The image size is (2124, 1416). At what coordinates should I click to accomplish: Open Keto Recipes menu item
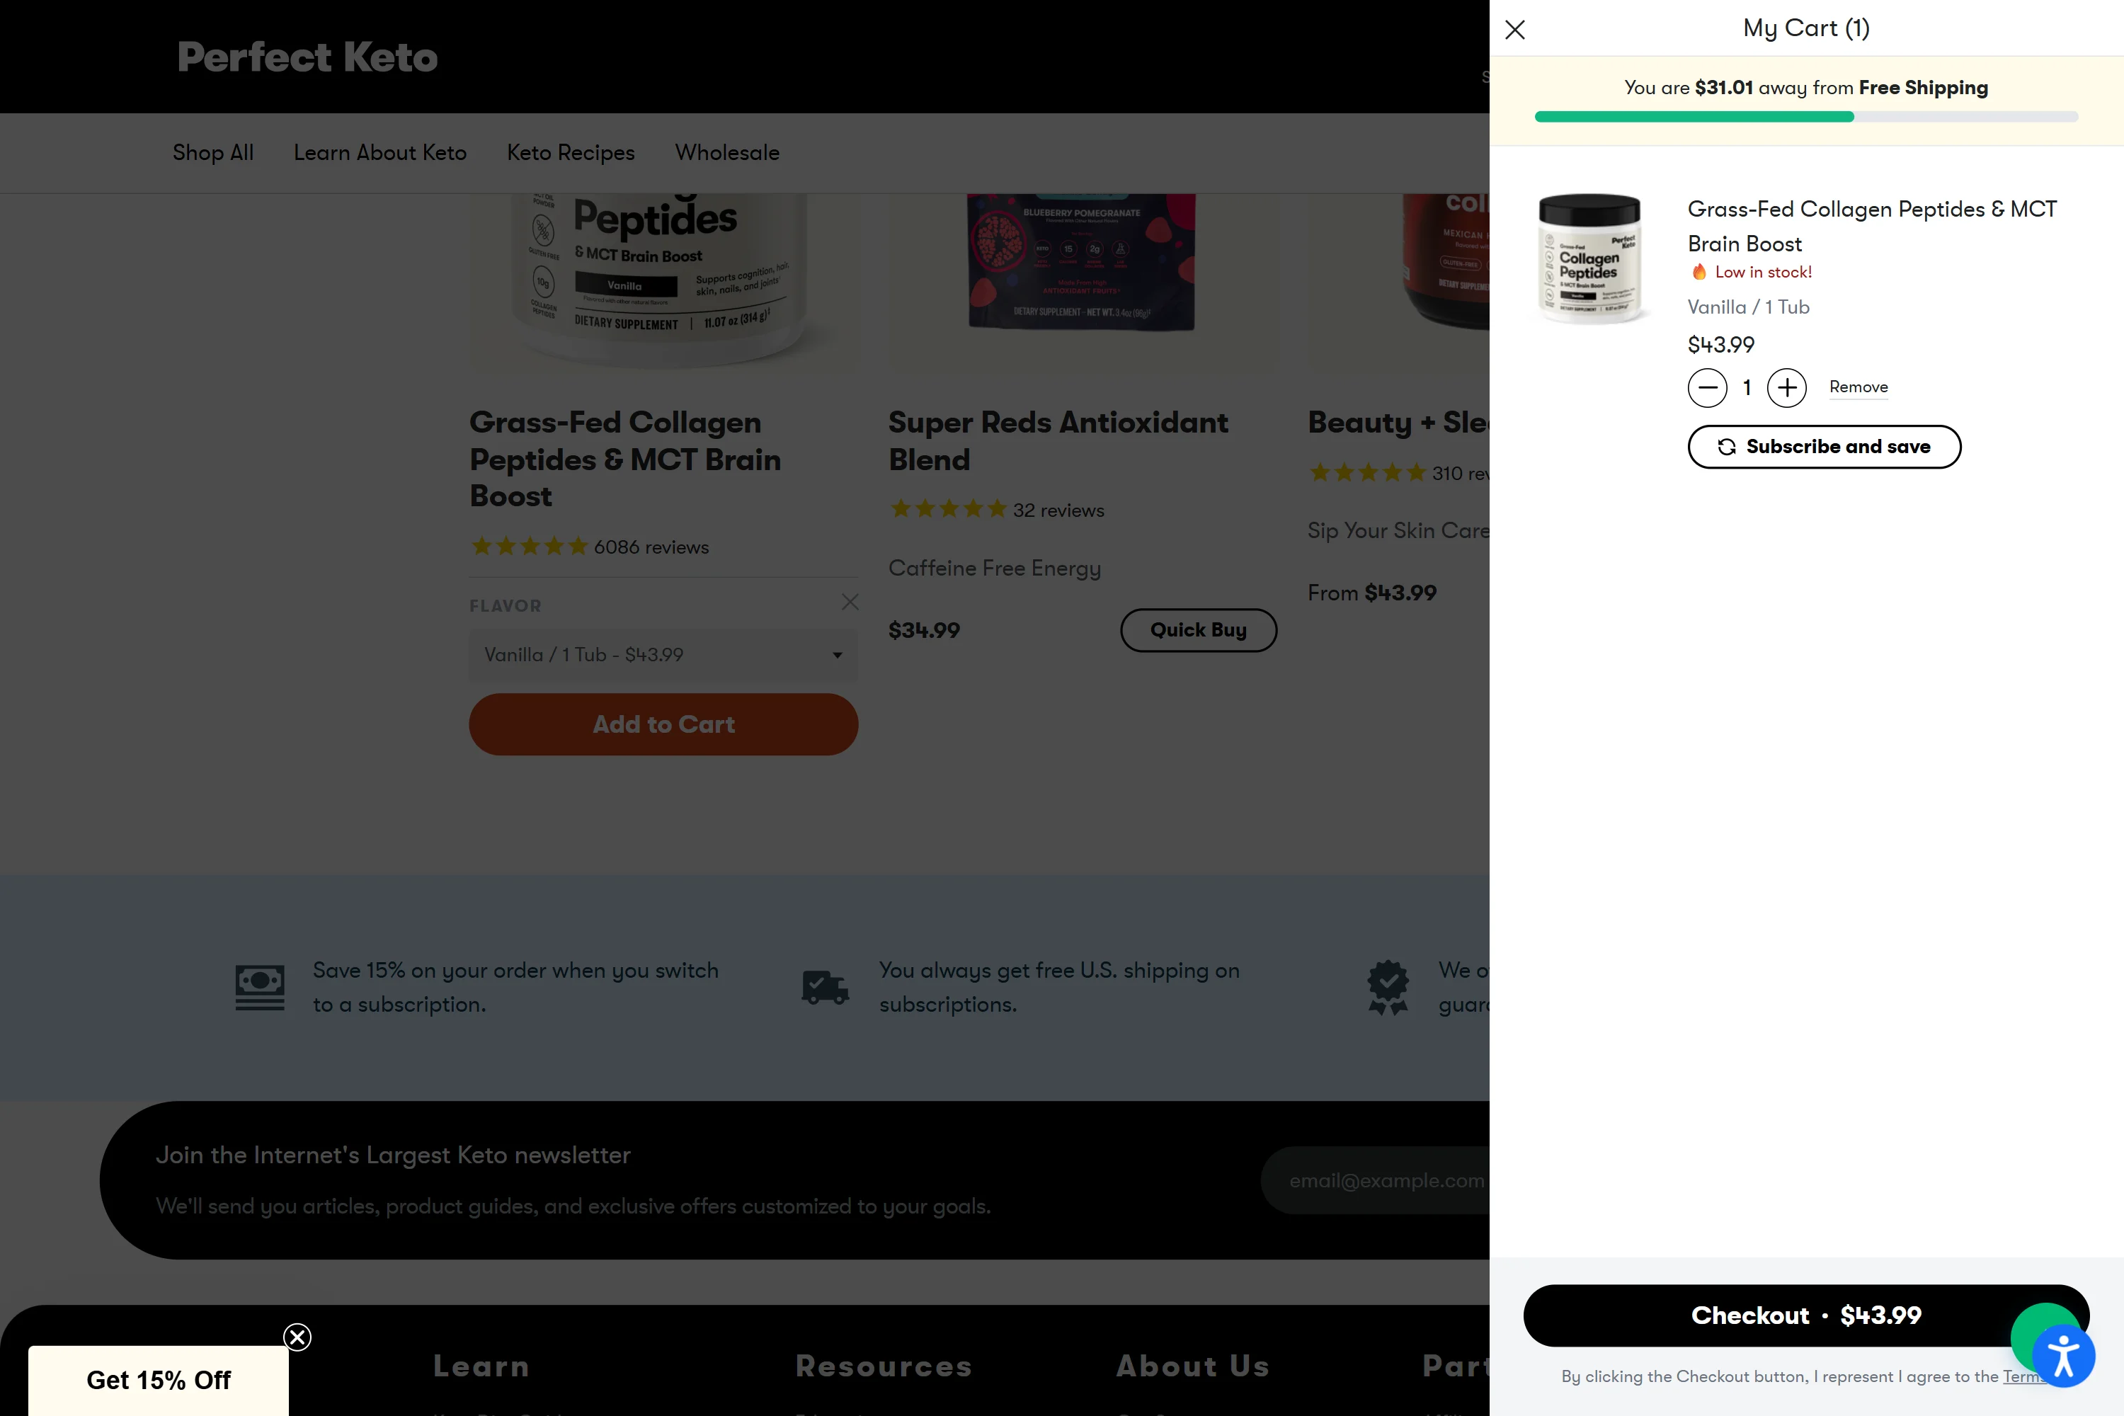tap(571, 153)
